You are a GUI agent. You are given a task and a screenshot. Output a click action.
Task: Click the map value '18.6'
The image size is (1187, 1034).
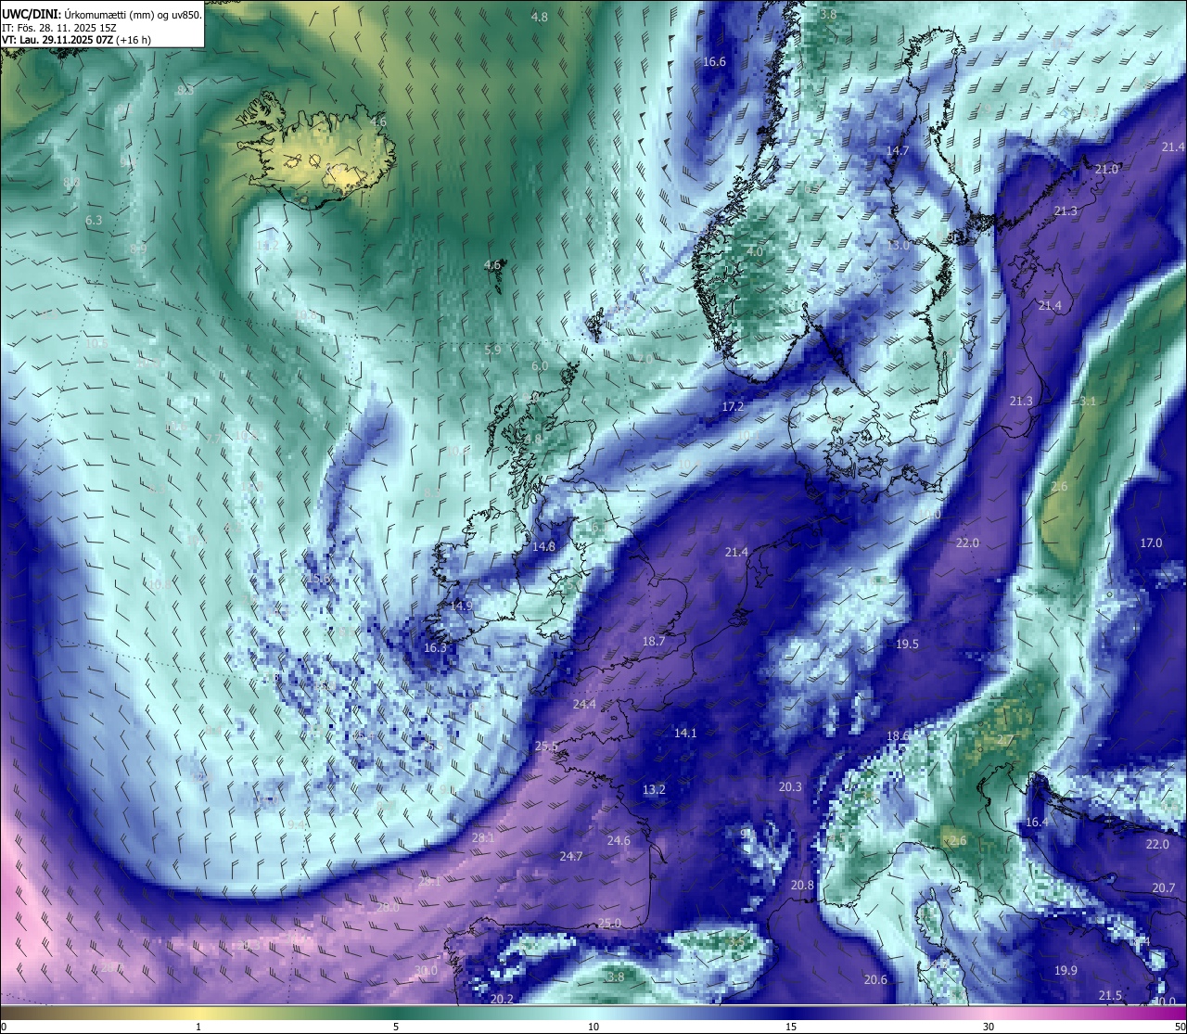(898, 736)
